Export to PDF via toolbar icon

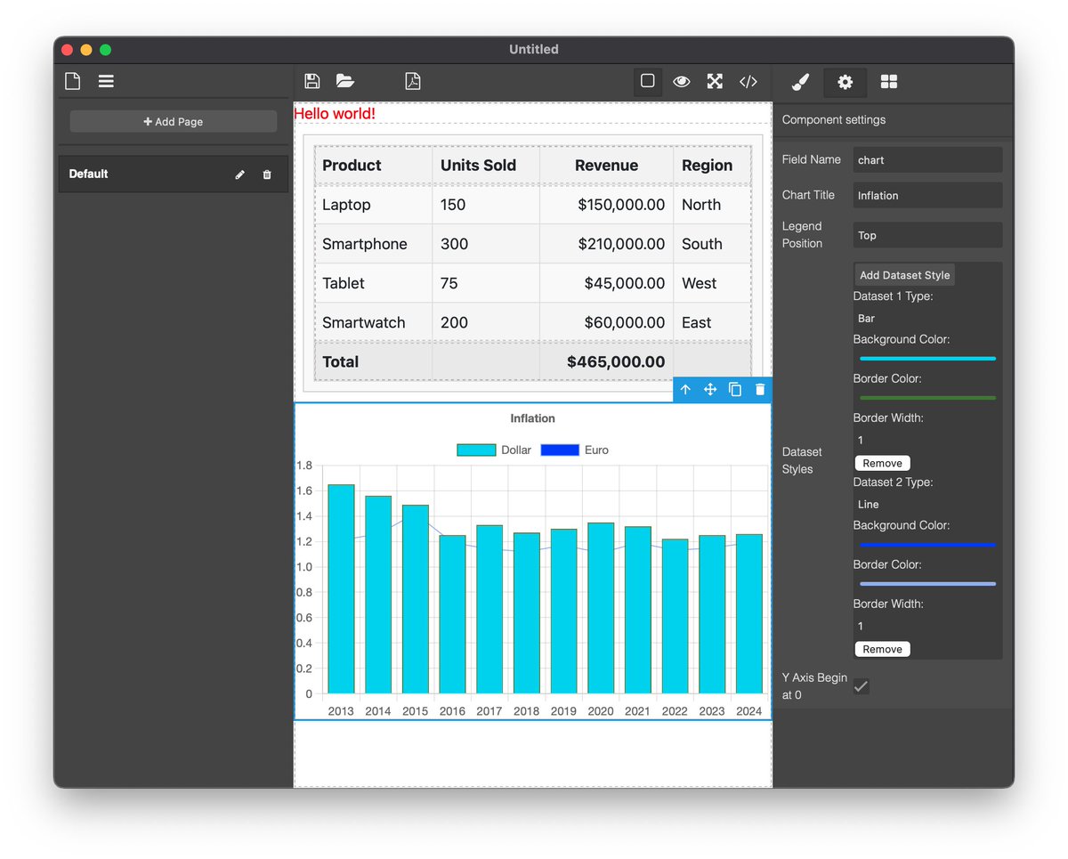click(x=413, y=81)
